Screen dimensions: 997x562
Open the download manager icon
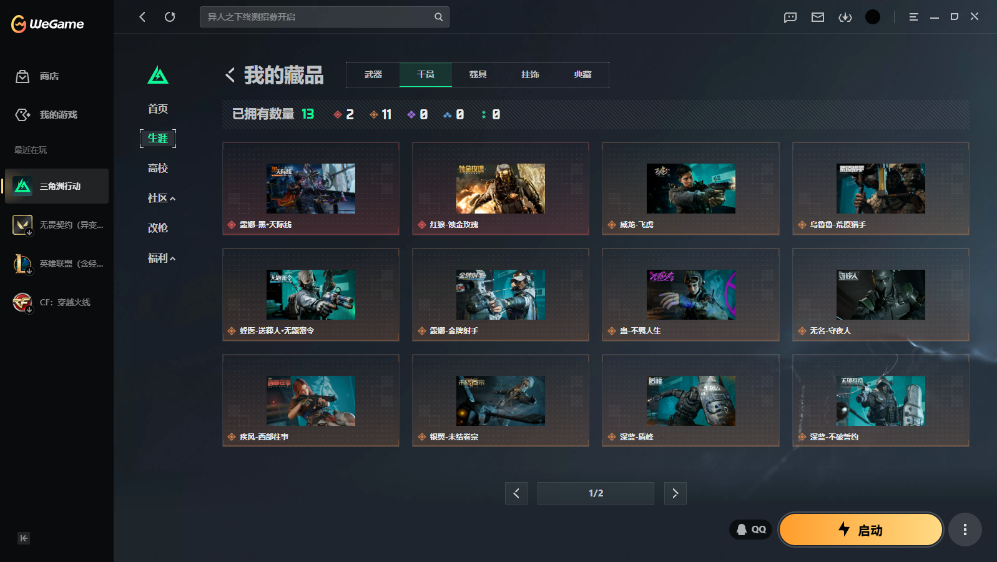point(845,17)
